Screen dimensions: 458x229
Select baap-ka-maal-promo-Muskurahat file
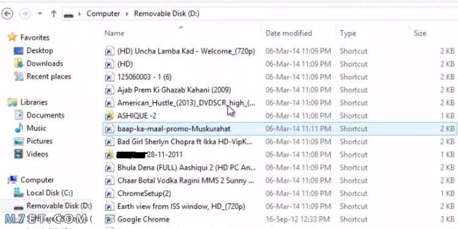pyautogui.click(x=174, y=129)
